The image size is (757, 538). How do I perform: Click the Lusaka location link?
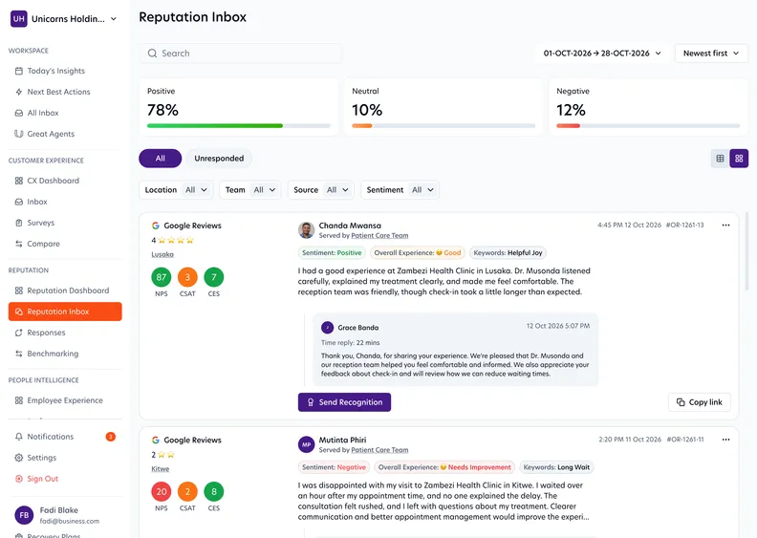pos(162,254)
